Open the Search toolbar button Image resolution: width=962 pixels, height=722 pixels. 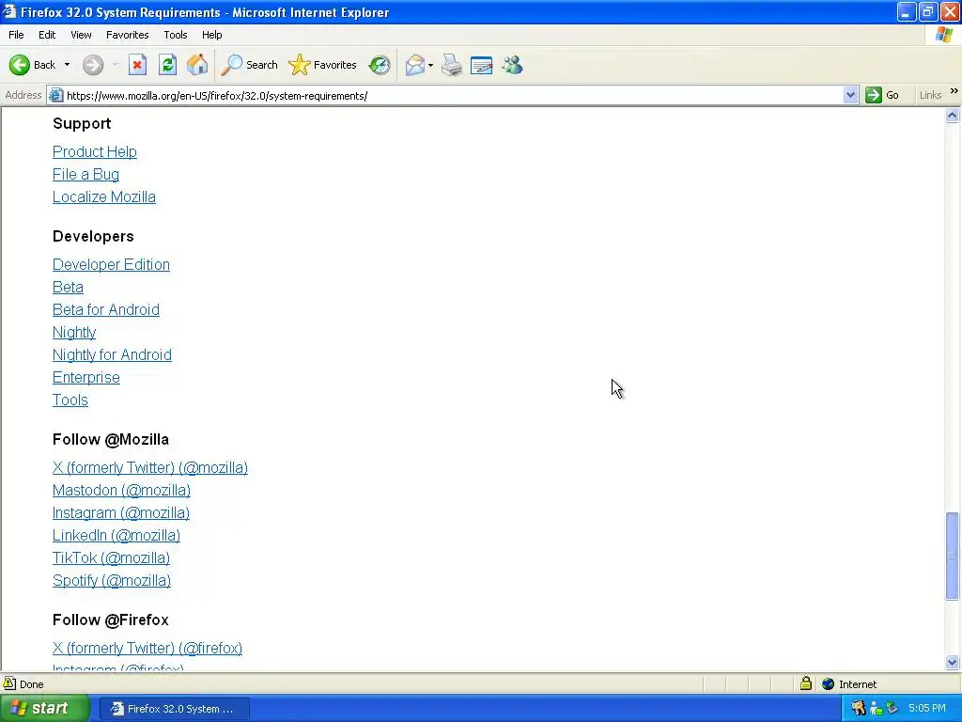tap(250, 65)
